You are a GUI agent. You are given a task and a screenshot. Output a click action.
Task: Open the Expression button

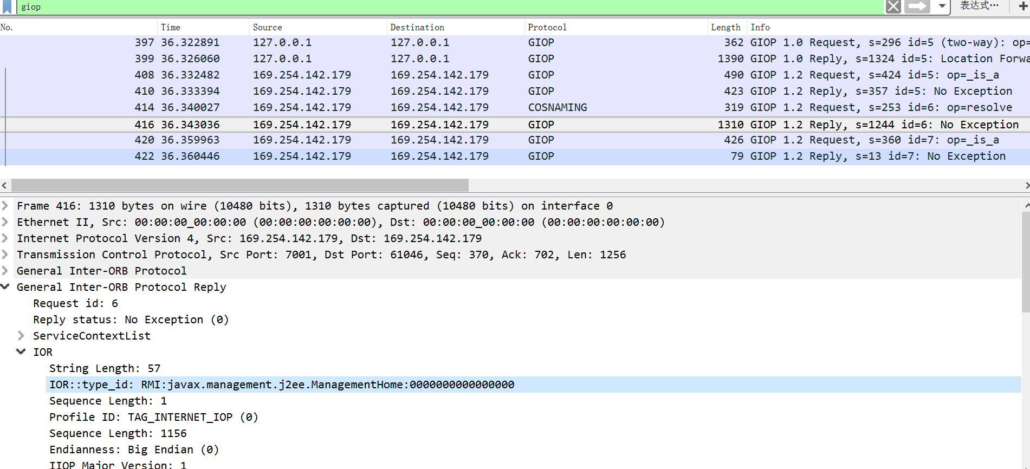[x=979, y=6]
